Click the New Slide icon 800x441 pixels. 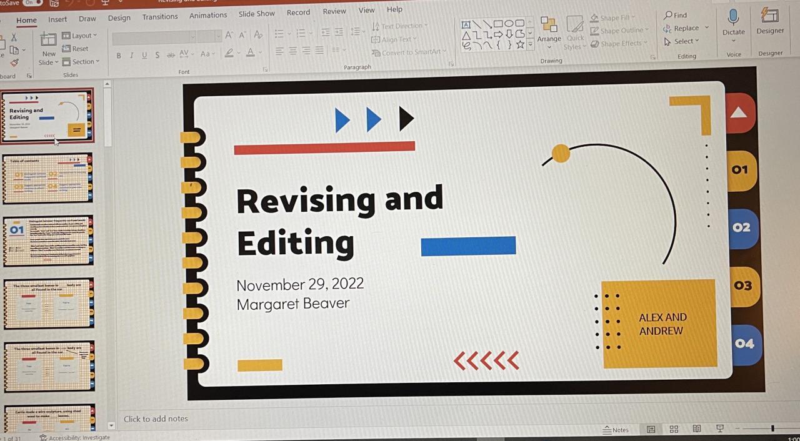coord(48,39)
